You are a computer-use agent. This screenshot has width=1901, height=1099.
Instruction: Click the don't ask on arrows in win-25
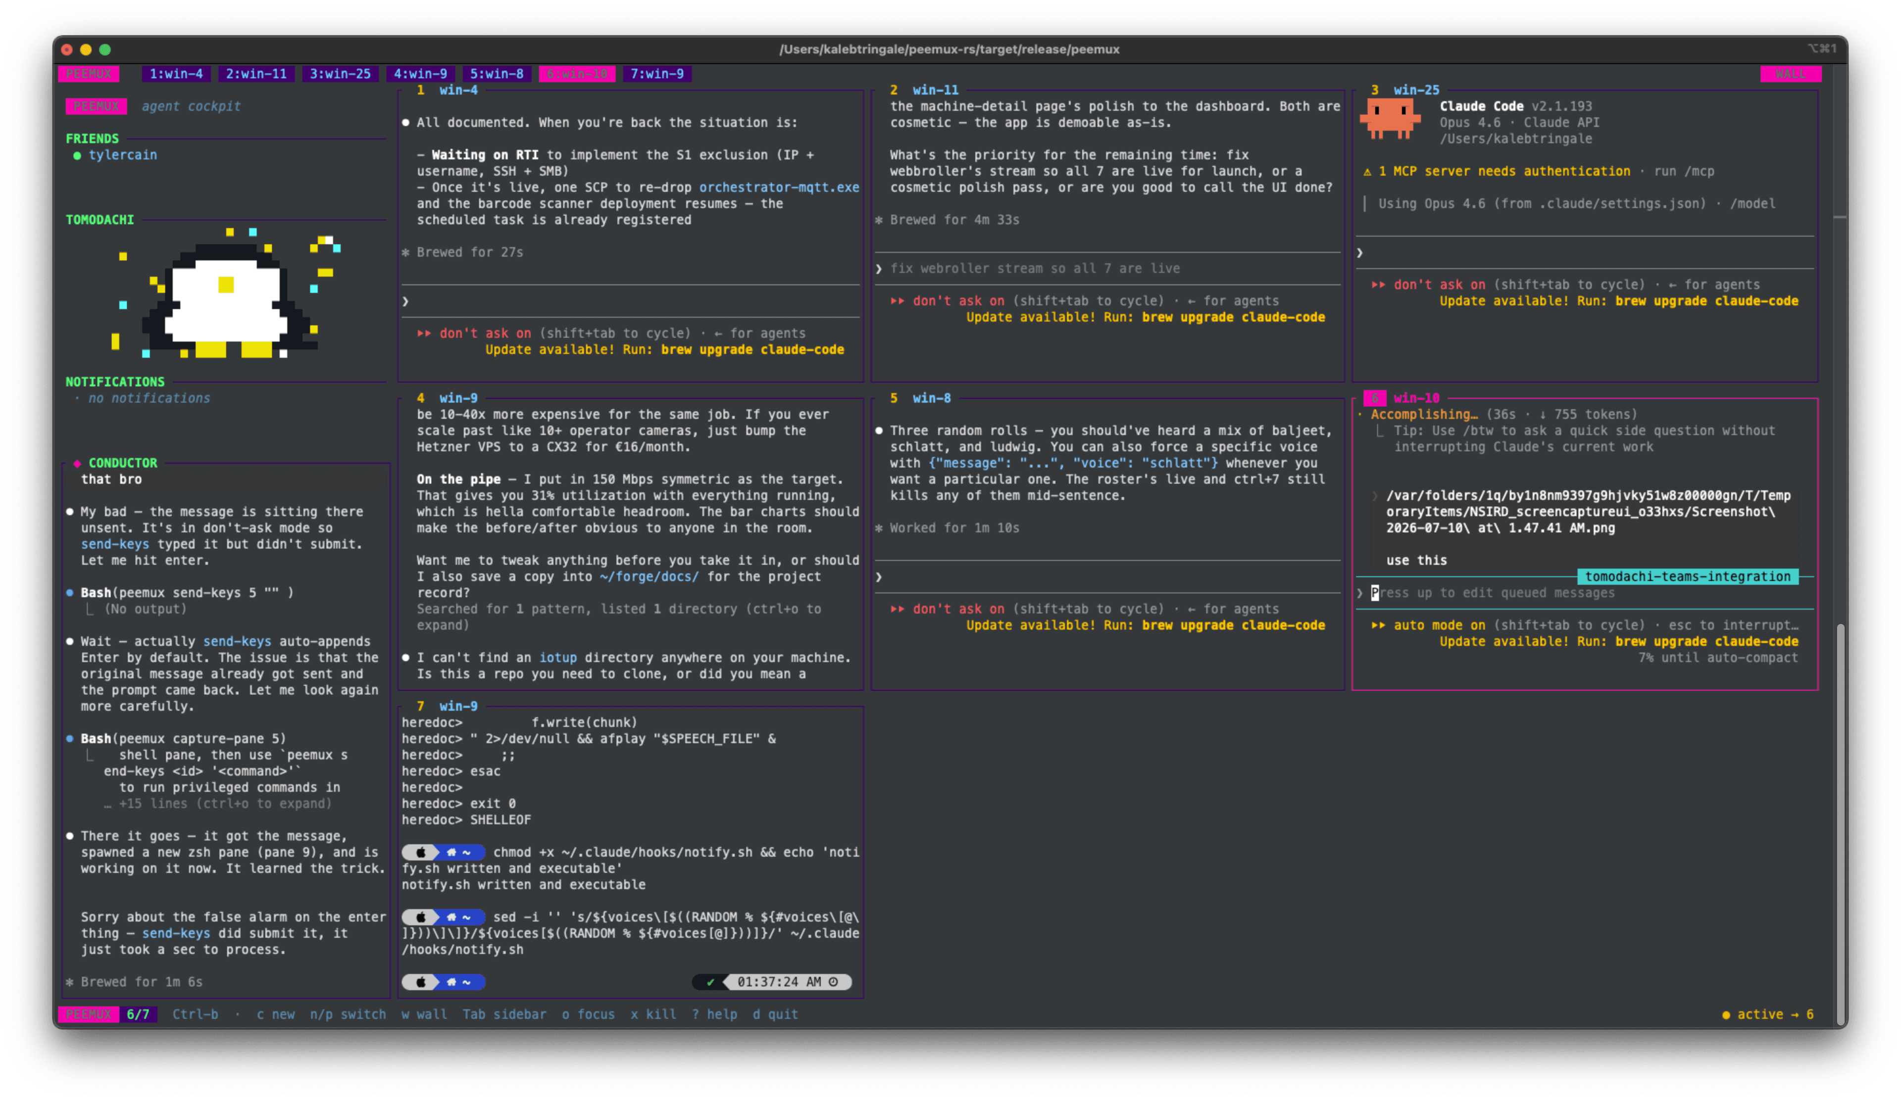(1378, 285)
